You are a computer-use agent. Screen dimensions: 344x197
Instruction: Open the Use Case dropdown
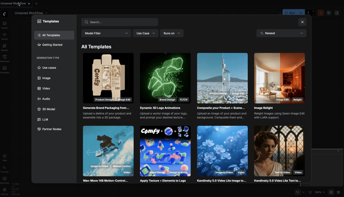coord(145,33)
